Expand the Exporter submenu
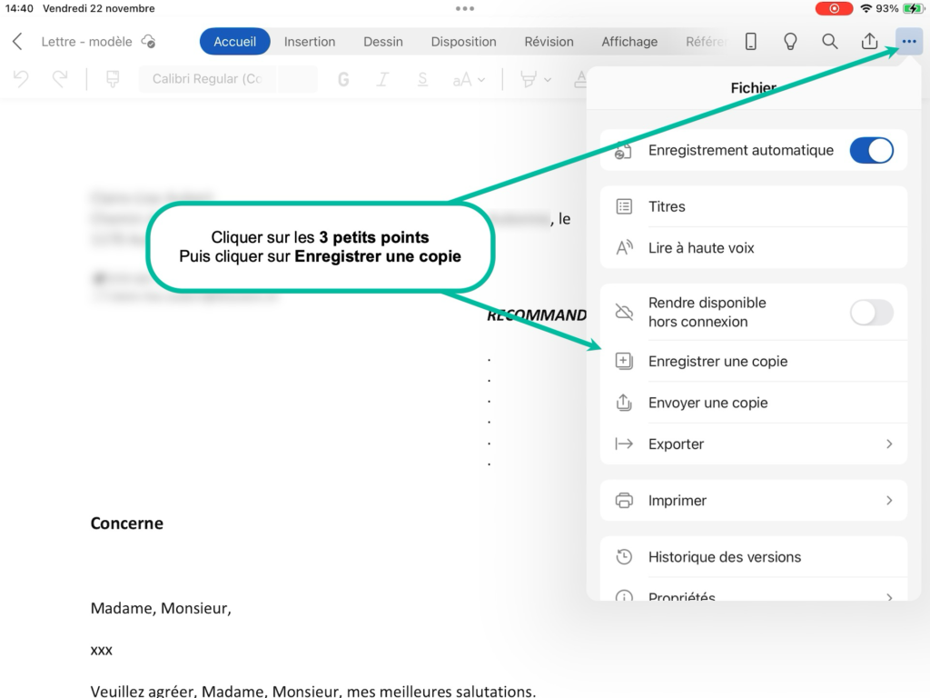 (753, 444)
